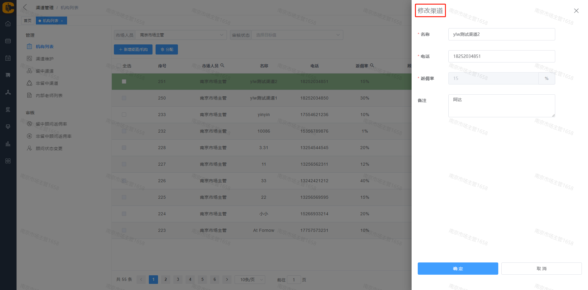Click the back arrow beside 渠道管理 breadcrumb

(x=25, y=7)
